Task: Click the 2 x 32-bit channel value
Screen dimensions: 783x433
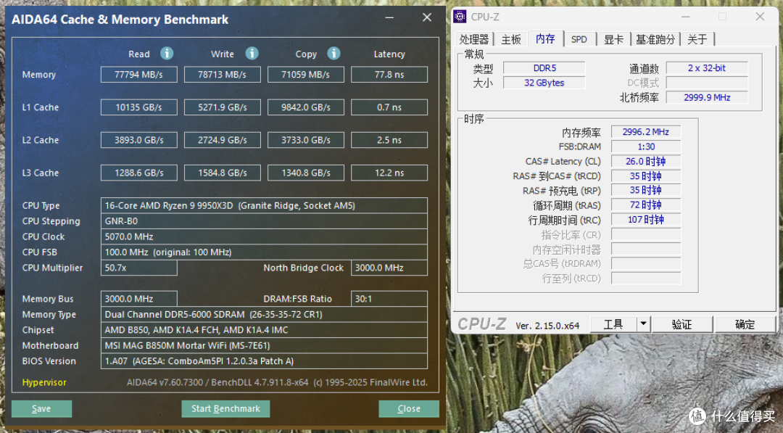Action: (x=707, y=68)
